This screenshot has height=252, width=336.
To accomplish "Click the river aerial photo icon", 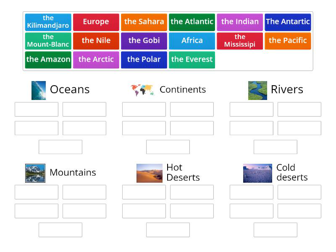I will (x=257, y=90).
